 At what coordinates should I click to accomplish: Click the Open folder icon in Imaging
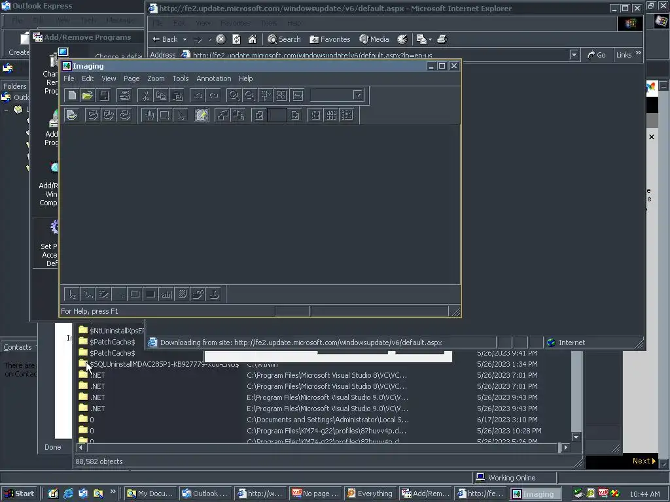coord(88,95)
